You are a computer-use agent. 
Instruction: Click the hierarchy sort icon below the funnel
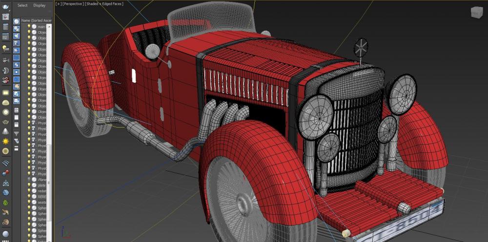[16, 140]
